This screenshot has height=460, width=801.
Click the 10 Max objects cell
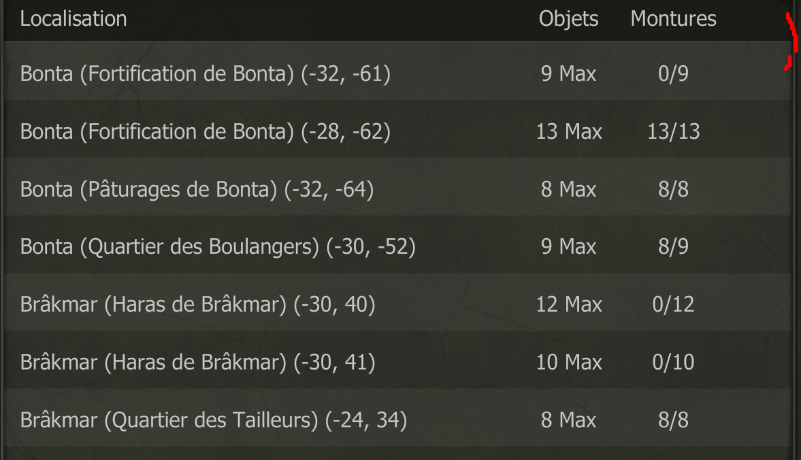[568, 362]
